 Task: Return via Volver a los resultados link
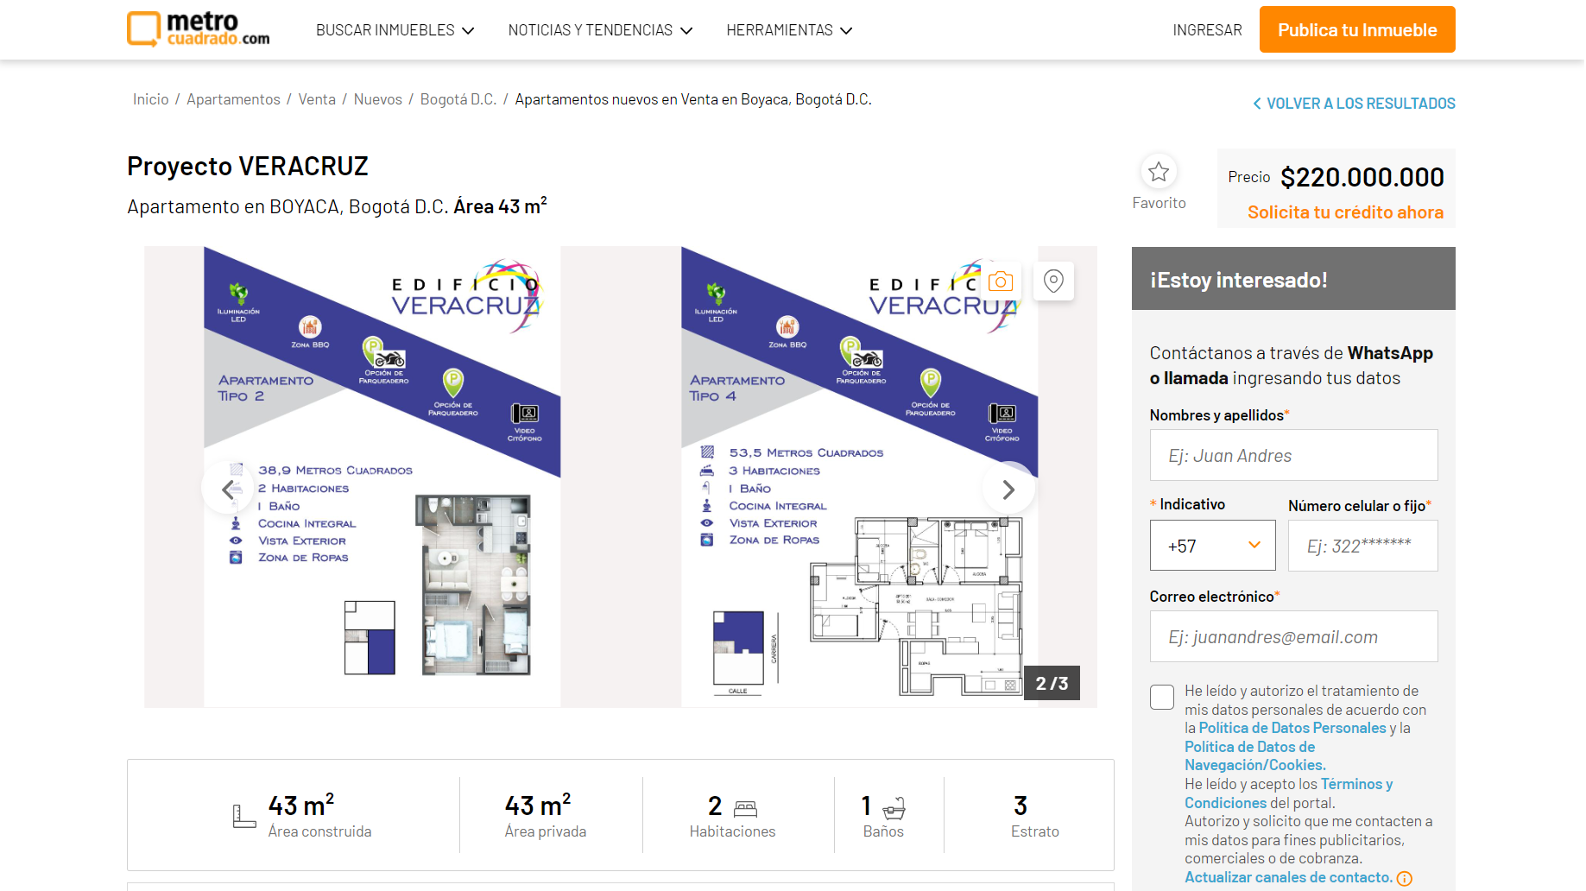click(x=1354, y=104)
